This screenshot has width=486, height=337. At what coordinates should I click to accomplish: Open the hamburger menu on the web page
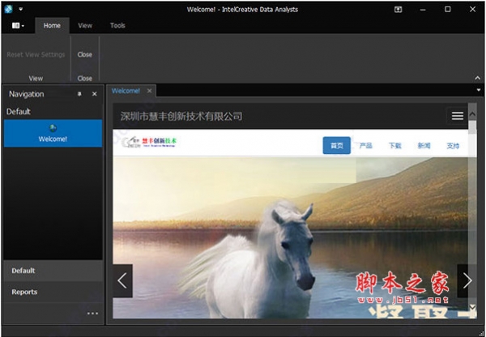(457, 116)
